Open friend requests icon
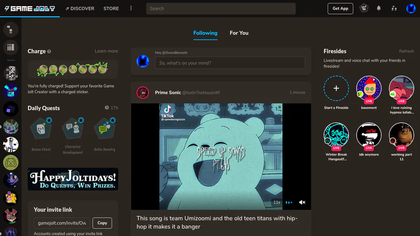Image resolution: width=420 pixels, height=236 pixels. click(x=394, y=8)
